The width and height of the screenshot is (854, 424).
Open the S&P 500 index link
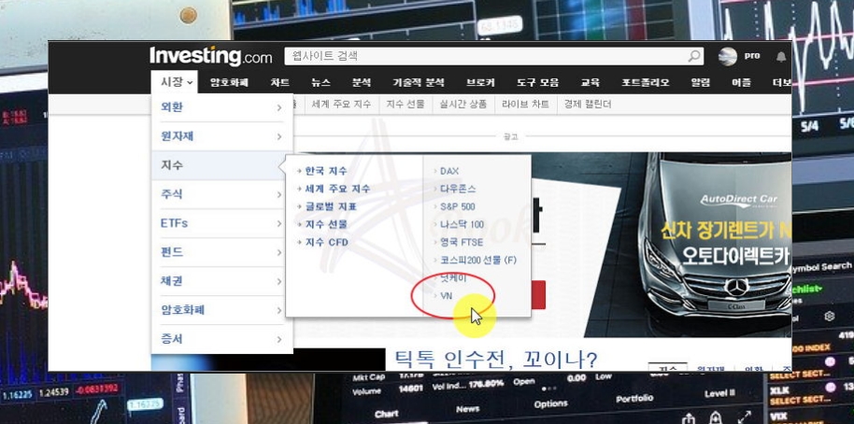pyautogui.click(x=458, y=206)
